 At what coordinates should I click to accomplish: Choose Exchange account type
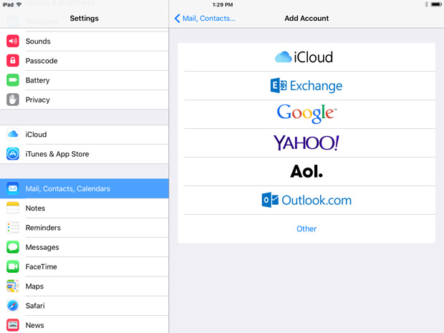307,85
